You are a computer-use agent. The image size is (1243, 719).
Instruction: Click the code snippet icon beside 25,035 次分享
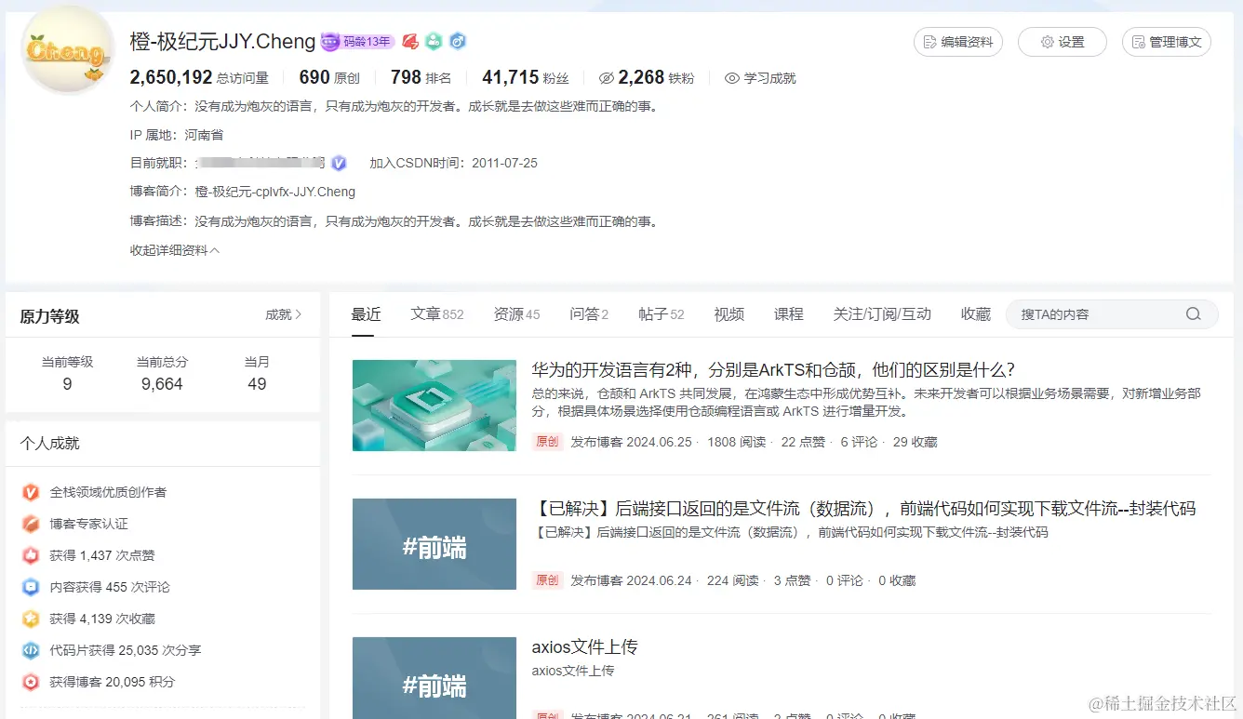coord(31,650)
